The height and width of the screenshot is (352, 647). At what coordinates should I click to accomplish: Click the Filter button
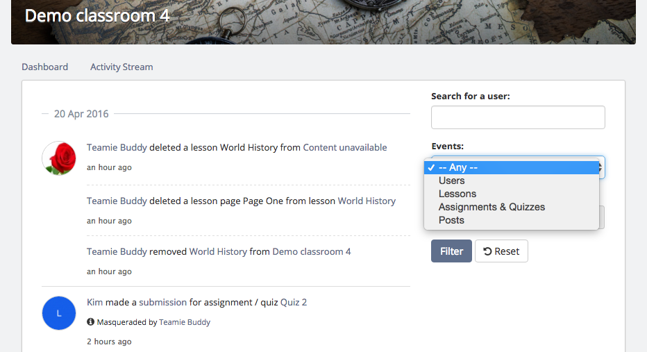point(451,251)
